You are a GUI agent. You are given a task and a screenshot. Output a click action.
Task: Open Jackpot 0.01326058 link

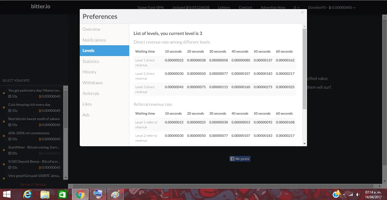click(x=191, y=8)
